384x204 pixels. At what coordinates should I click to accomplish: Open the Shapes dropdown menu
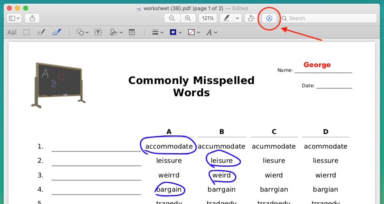83,32
